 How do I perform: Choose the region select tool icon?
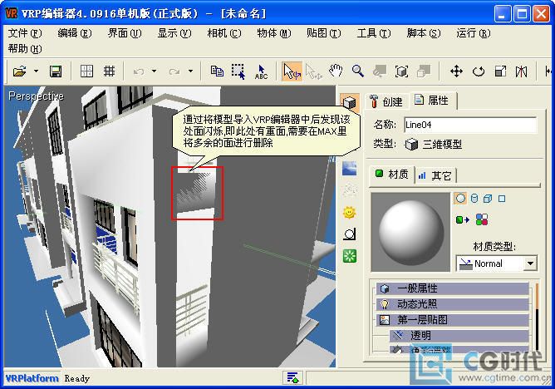pos(238,71)
